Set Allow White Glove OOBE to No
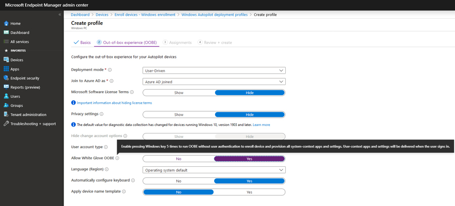 pos(178,159)
